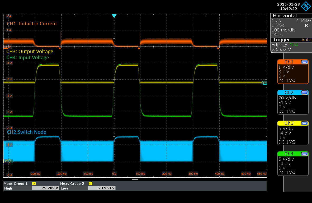This screenshot has height=203, width=312.
Task: Open the Horizontal settings panel
Action: coord(285,16)
